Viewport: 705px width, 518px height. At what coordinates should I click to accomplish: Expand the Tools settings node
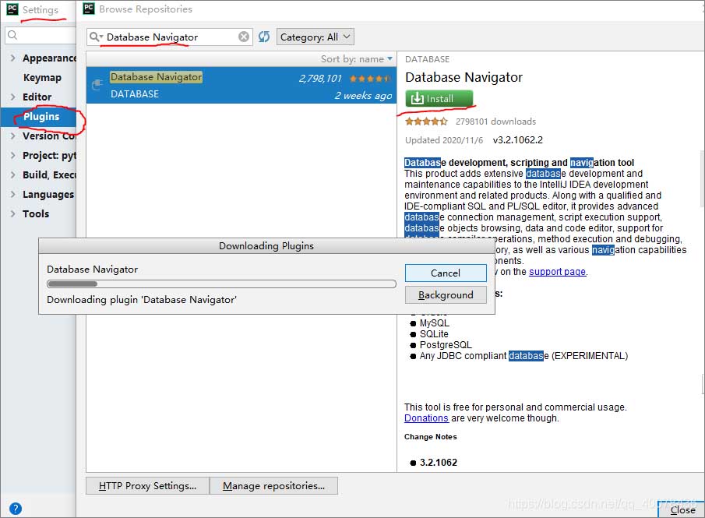pos(13,214)
